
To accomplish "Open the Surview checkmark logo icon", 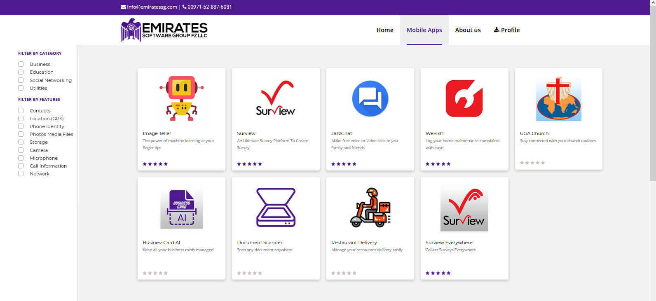I will pos(276,98).
